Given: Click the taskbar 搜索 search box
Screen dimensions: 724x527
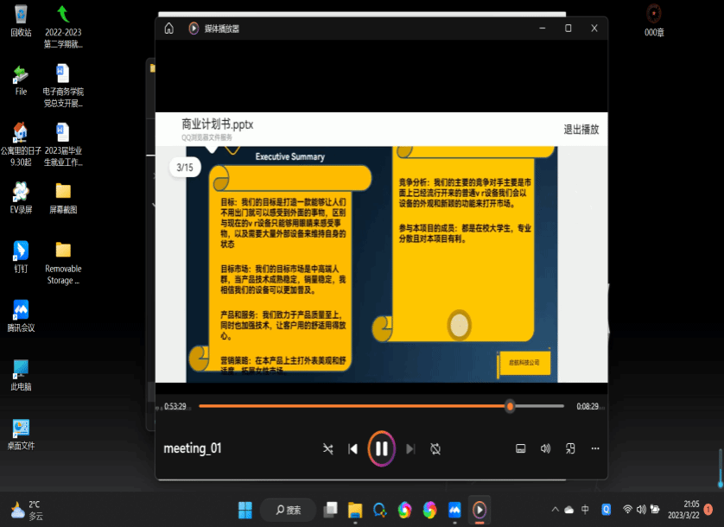Looking at the screenshot, I should click(288, 510).
